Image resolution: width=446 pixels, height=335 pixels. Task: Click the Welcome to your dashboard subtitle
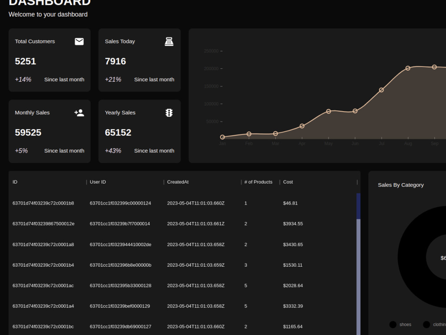48,14
